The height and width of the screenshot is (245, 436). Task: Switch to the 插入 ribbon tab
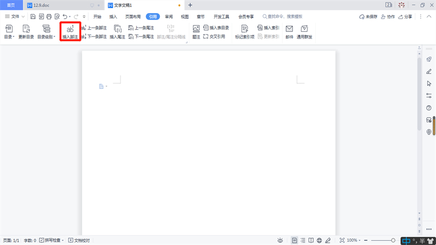point(113,17)
